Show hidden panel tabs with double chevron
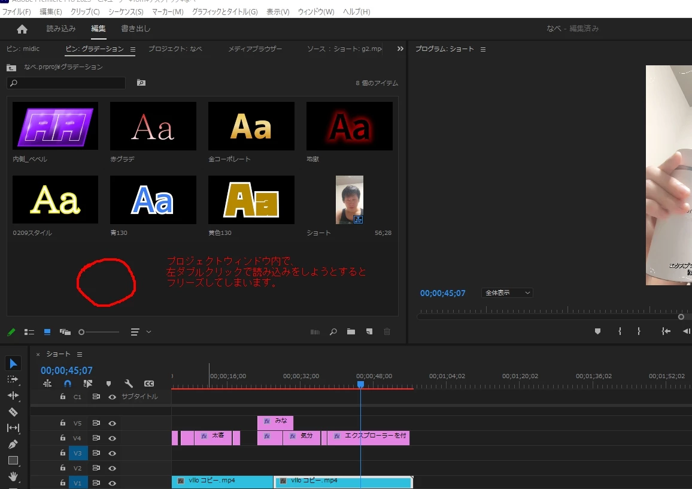692x489 pixels. tap(400, 49)
